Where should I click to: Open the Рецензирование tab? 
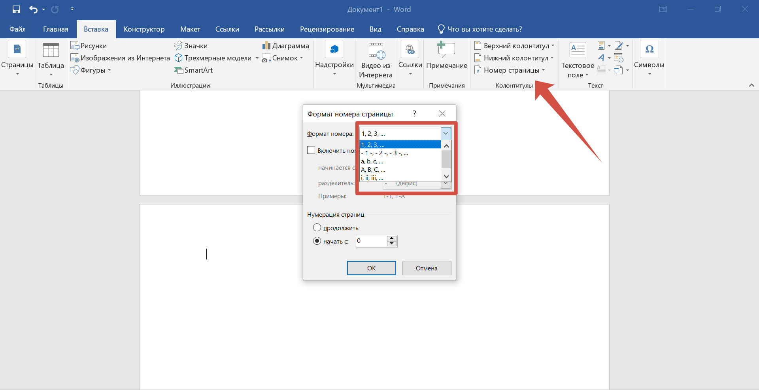coord(327,29)
